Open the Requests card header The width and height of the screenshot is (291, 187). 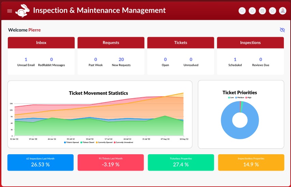111,43
